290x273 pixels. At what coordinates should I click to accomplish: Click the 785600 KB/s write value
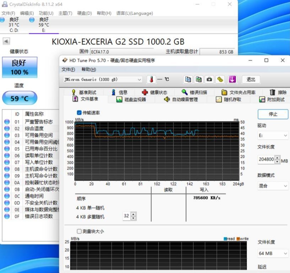207,198
